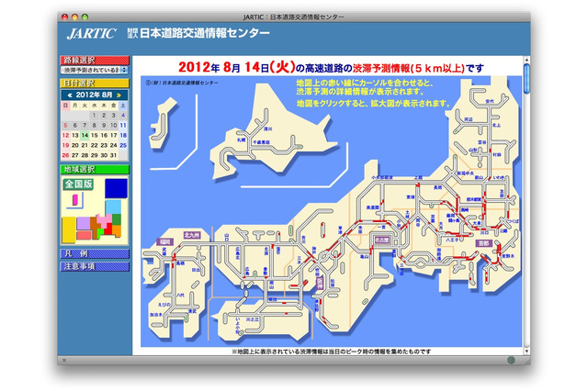Click the 日付選択 section header

click(x=95, y=84)
